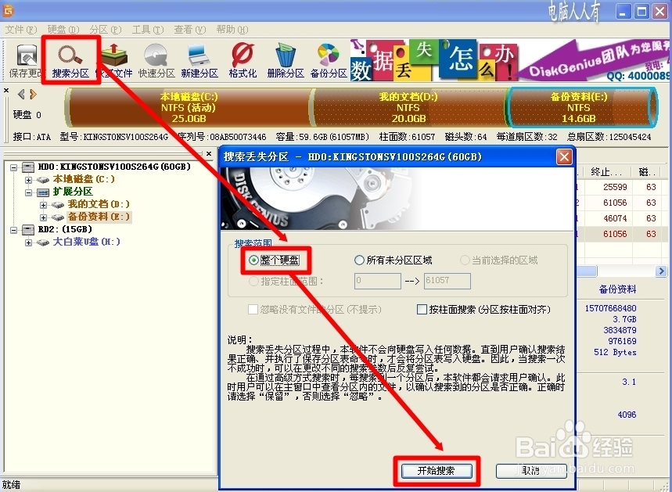The width and height of the screenshot is (672, 492).
Task: Click the HD0 KINGSTON disk icon in tree
Action: coord(28,167)
